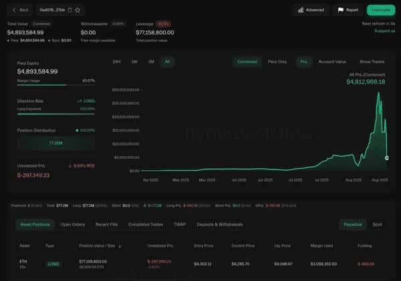Select the 1W time range

pos(134,61)
